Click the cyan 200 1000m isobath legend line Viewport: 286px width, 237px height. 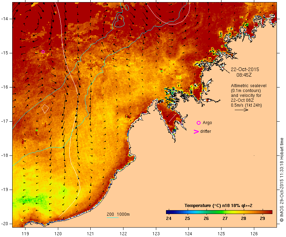(x=113, y=217)
